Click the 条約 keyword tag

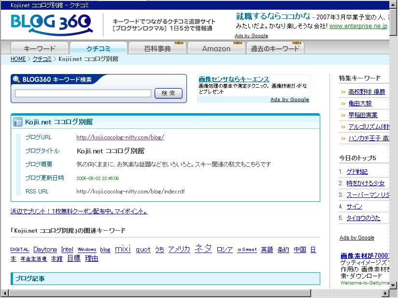pyautogui.click(x=283, y=250)
